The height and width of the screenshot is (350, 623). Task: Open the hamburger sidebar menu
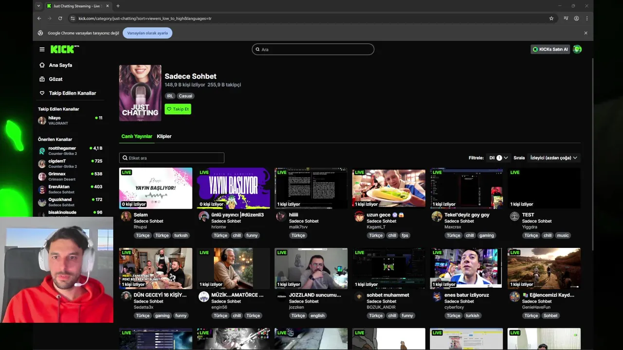(42, 49)
